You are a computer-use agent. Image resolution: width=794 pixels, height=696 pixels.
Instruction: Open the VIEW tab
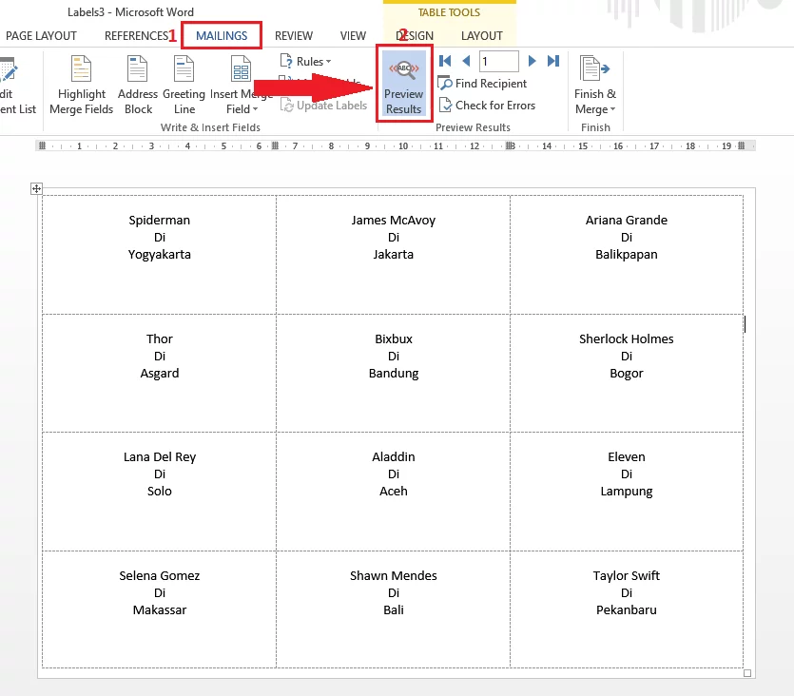pyautogui.click(x=353, y=35)
